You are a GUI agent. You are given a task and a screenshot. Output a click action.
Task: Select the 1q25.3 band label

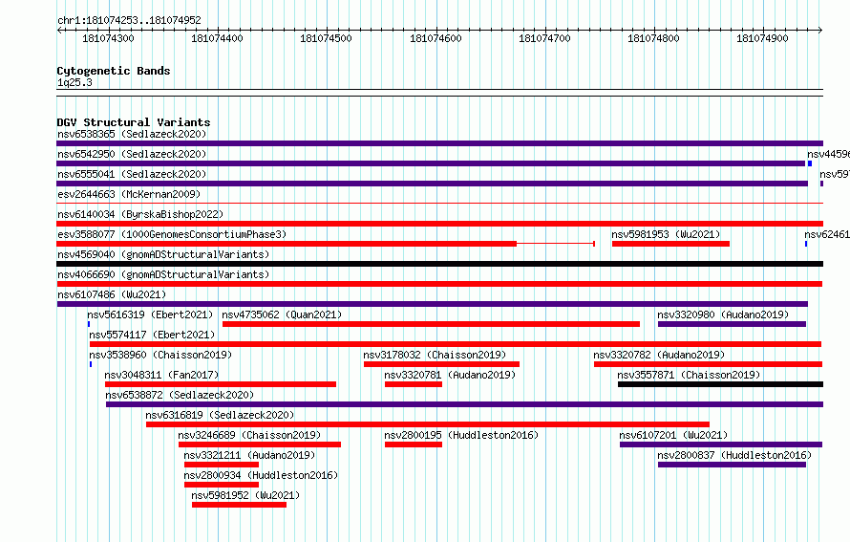pyautogui.click(x=74, y=82)
